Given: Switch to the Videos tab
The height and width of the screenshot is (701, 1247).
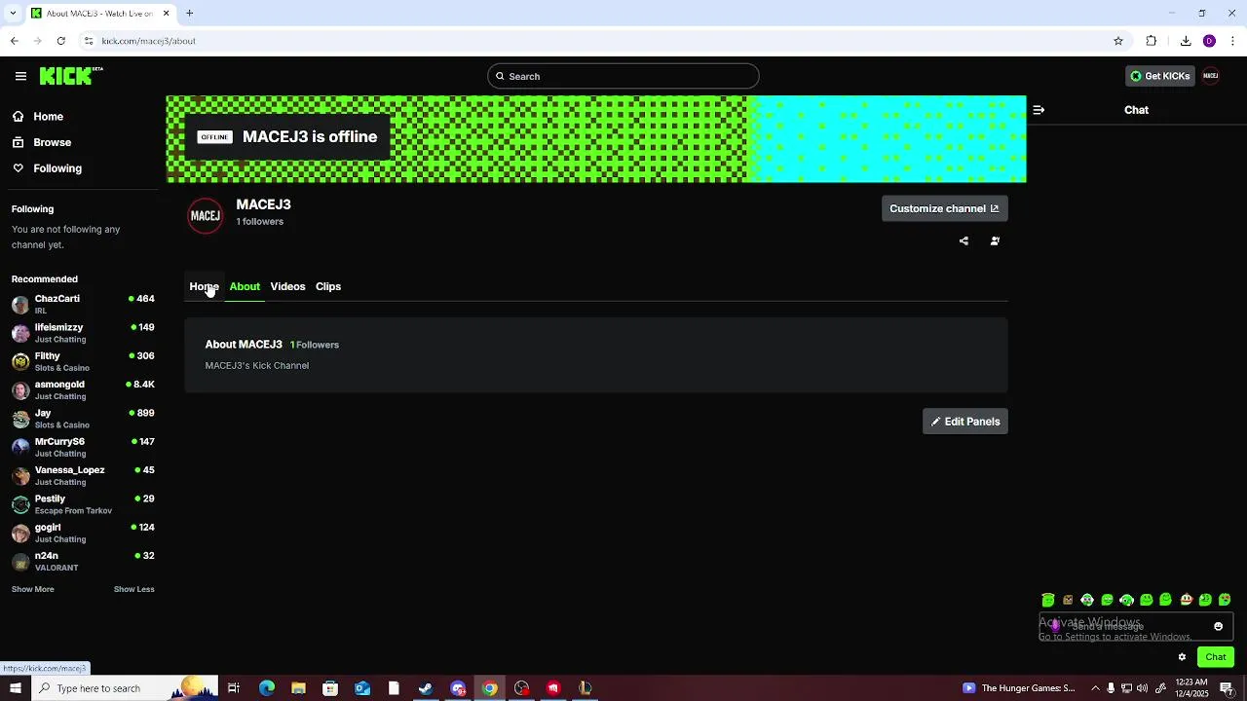Looking at the screenshot, I should click(x=287, y=286).
